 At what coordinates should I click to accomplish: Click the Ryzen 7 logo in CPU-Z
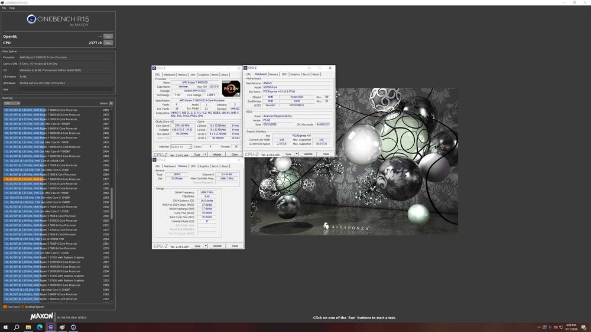[x=231, y=88]
